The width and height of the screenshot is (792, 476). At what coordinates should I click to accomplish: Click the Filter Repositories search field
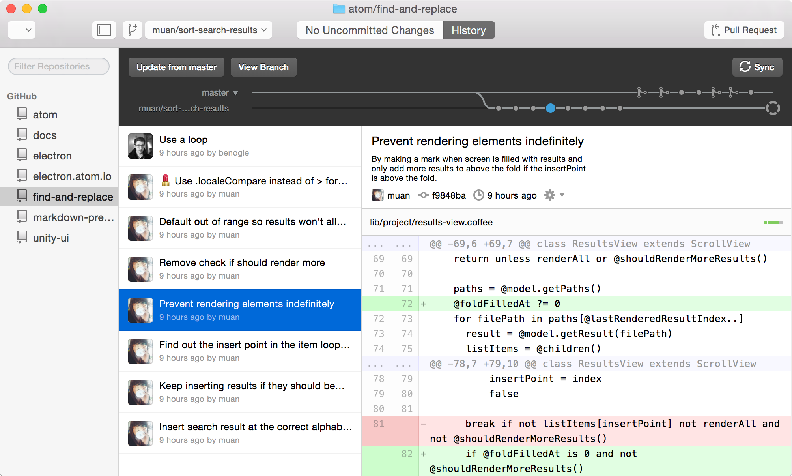[59, 66]
